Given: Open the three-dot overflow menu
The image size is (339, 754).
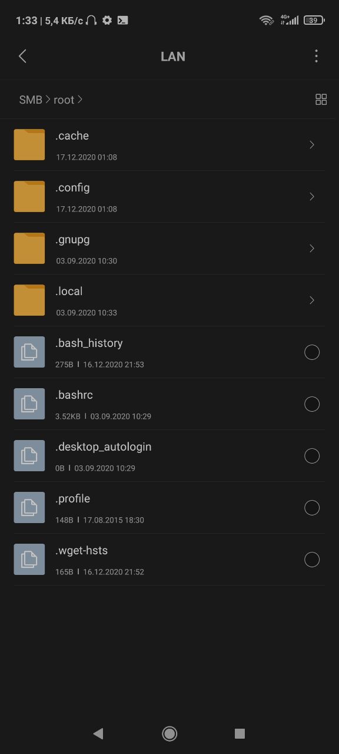Looking at the screenshot, I should [x=316, y=56].
